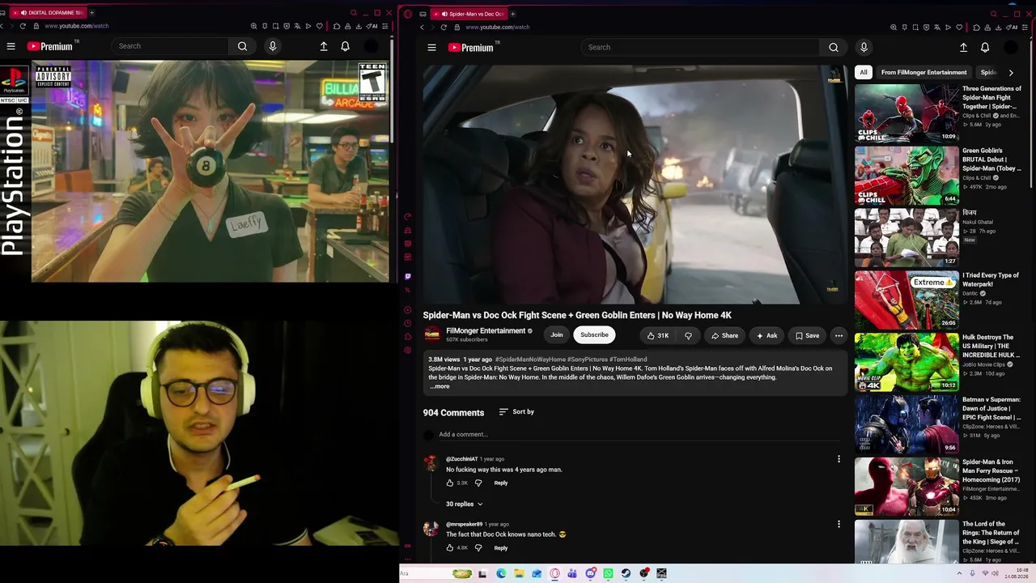
Task: Open options menu on @mrspeaker89's comment
Action: pos(839,524)
